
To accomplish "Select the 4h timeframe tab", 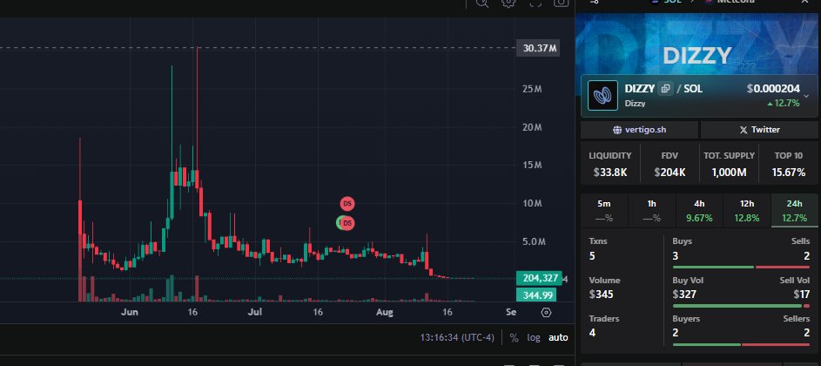I will (699, 211).
